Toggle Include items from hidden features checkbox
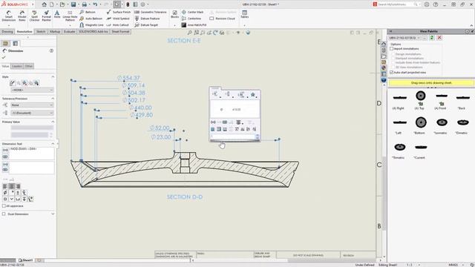Screen dimensions: 475x267 tap(393, 62)
